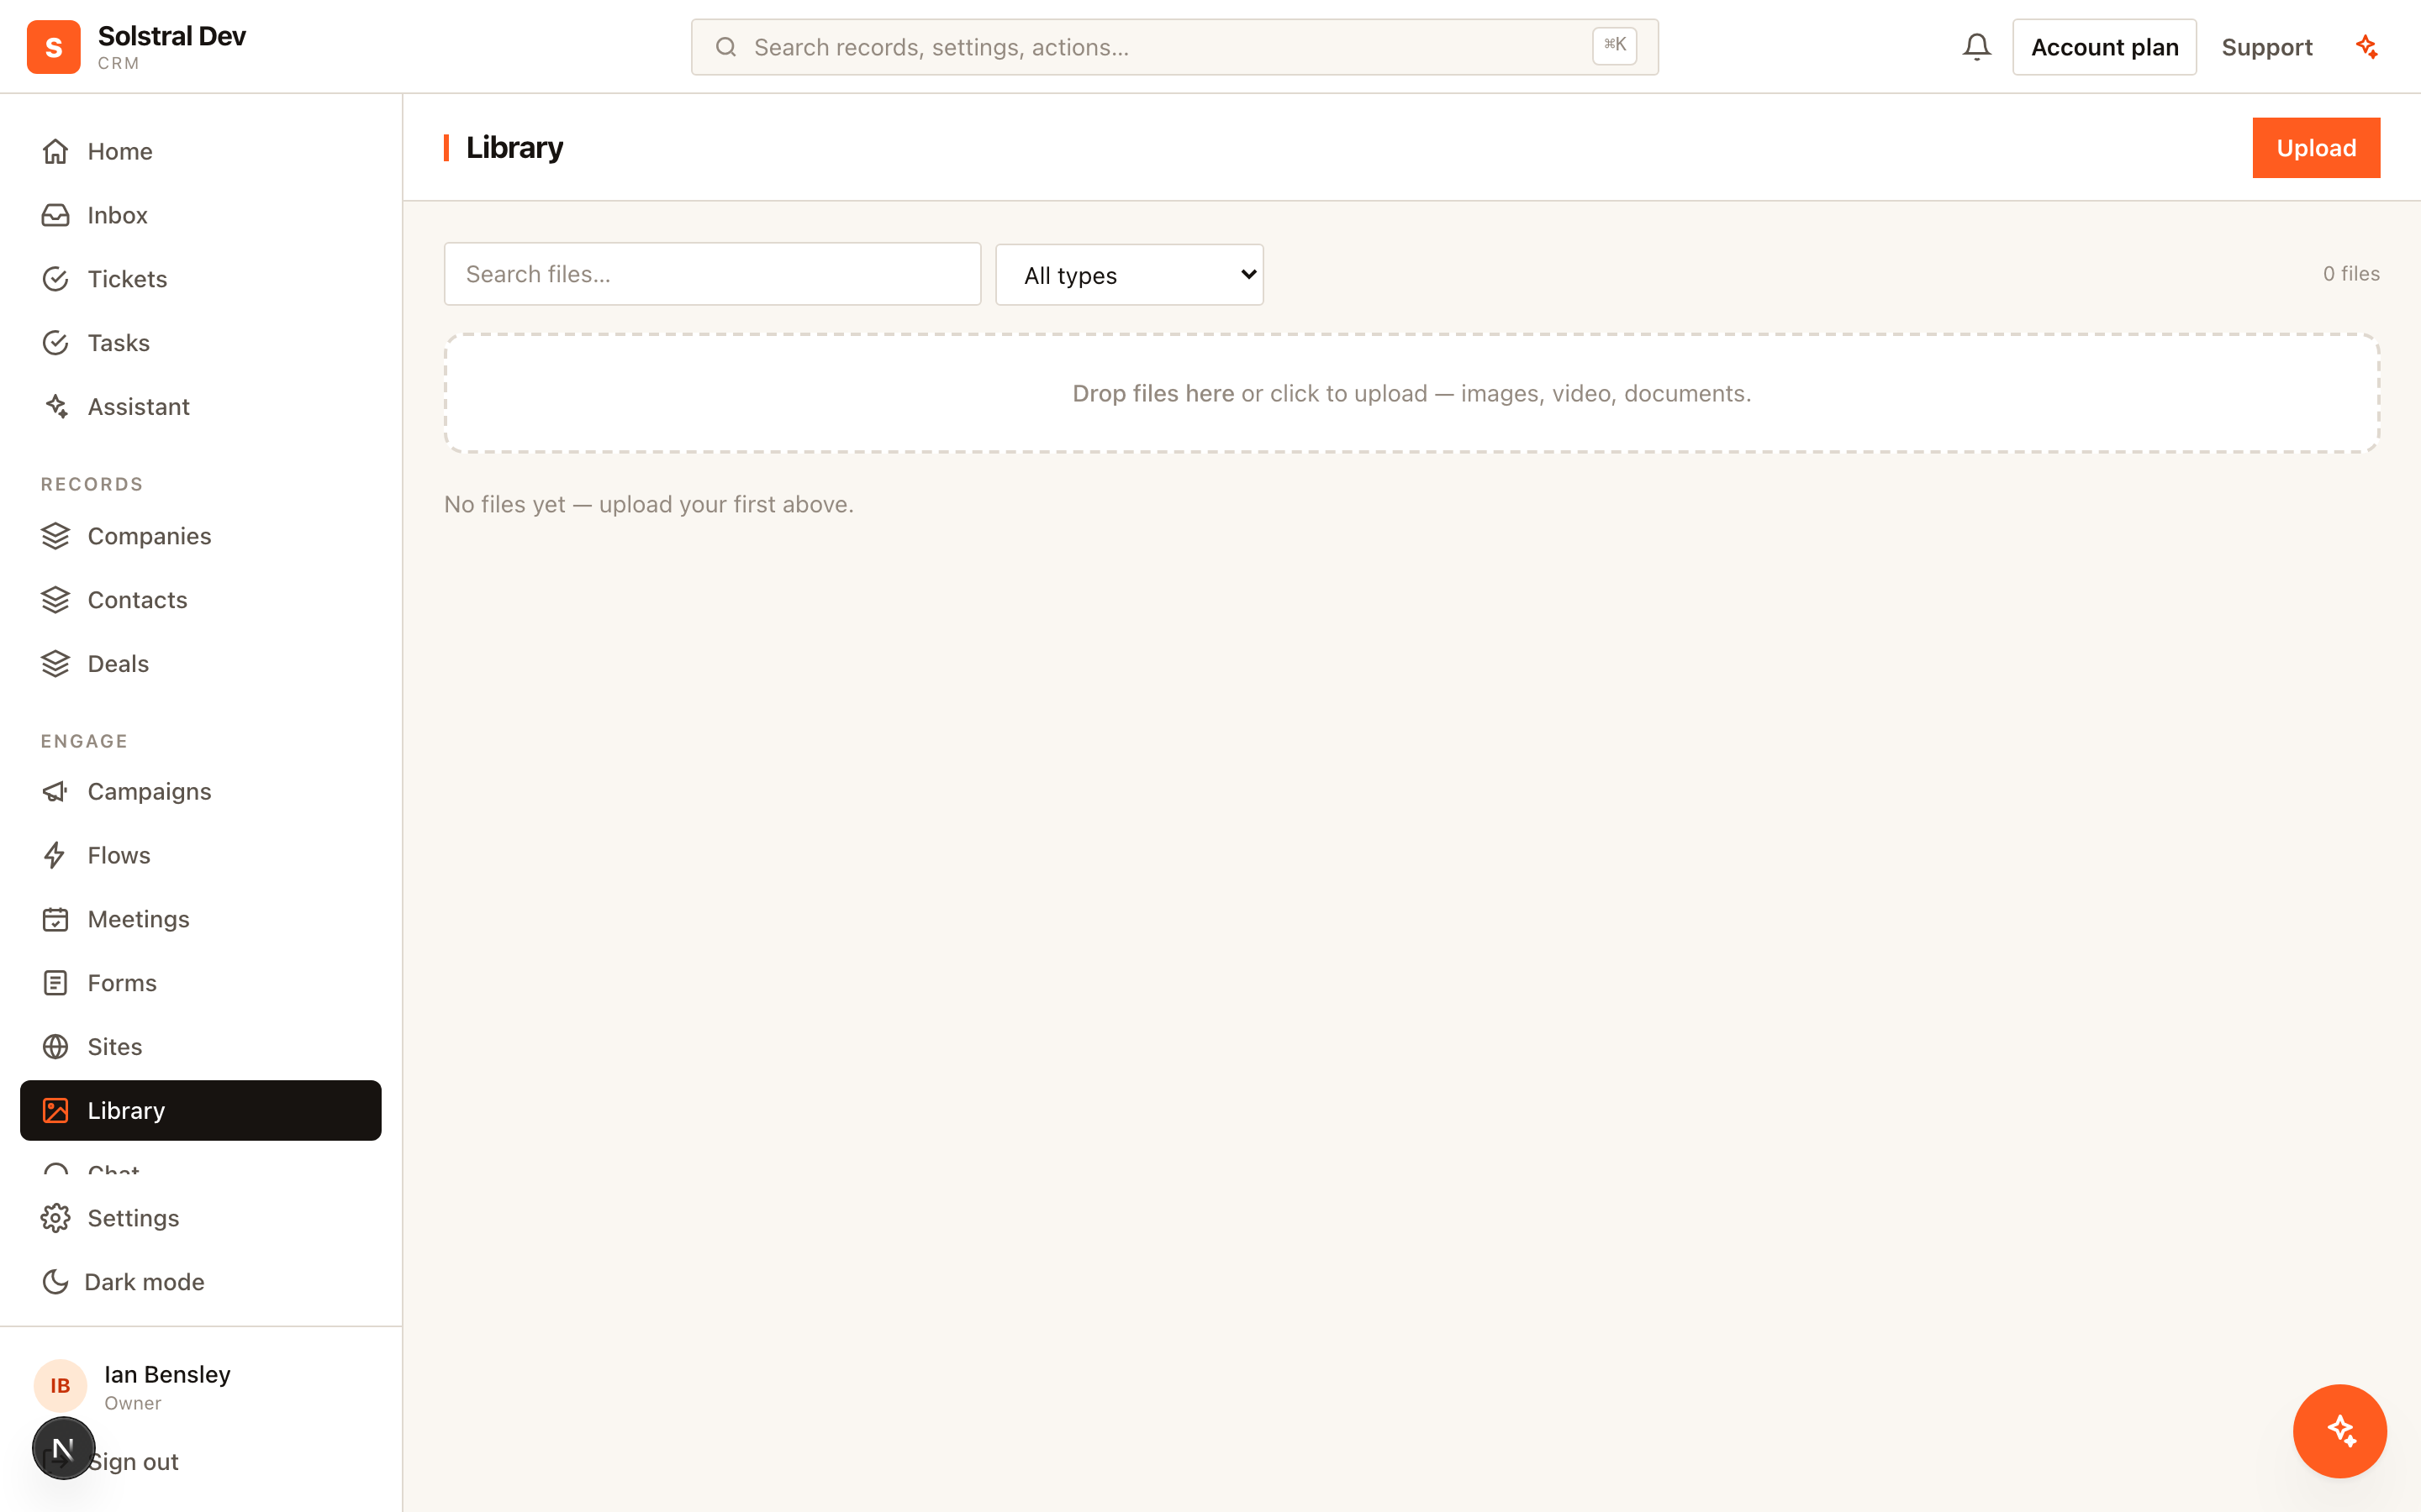Click the Home house icon

(x=56, y=151)
